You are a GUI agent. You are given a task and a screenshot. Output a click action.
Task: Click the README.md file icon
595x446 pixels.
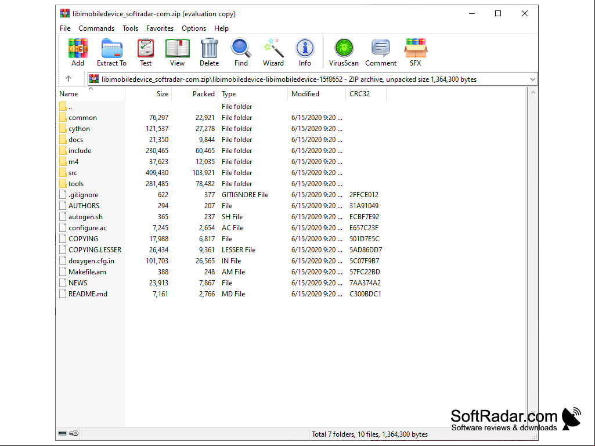pyautogui.click(x=63, y=294)
